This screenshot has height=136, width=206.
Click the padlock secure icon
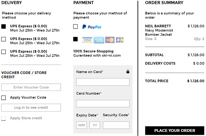pos(128,72)
